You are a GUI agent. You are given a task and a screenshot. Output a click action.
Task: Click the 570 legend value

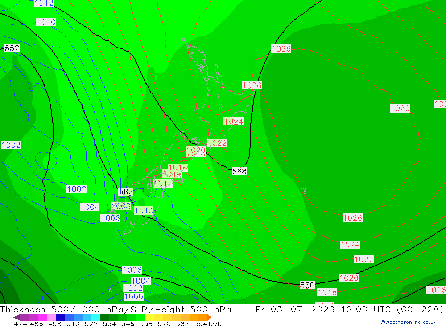click(x=164, y=323)
